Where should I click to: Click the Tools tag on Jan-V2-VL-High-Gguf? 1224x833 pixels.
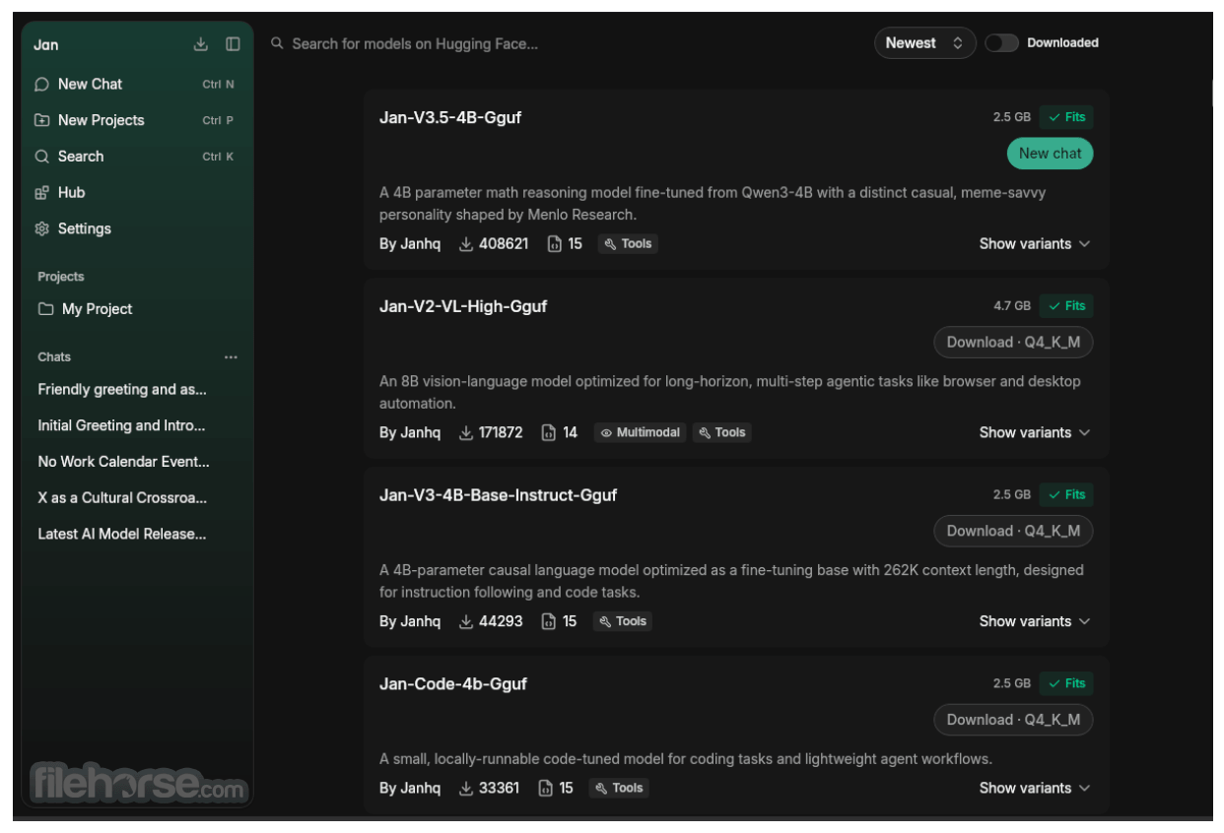tap(721, 433)
